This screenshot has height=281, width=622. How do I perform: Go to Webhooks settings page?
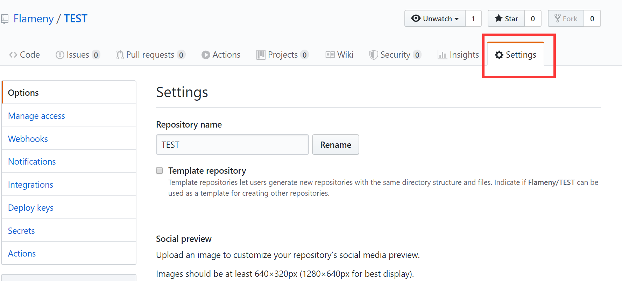click(28, 139)
